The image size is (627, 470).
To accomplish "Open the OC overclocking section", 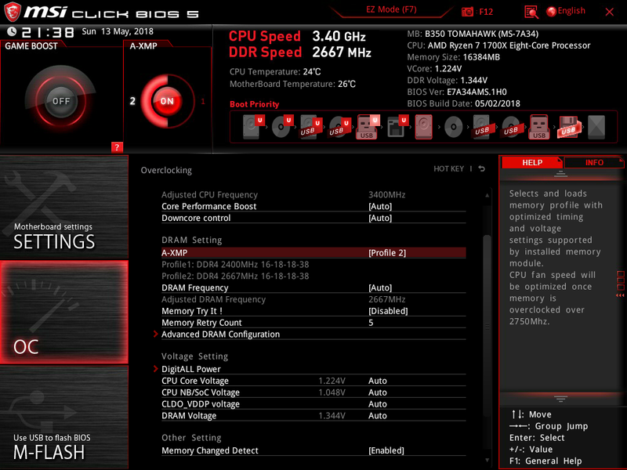I will [x=64, y=312].
